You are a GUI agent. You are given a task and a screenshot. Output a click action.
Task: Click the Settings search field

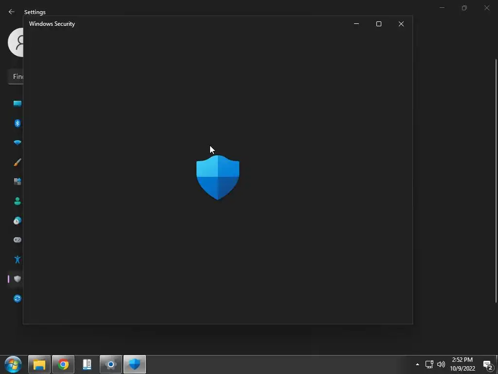16,76
